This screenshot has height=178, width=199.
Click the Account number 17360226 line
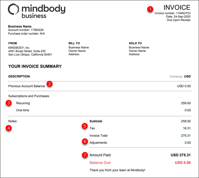point(26,30)
